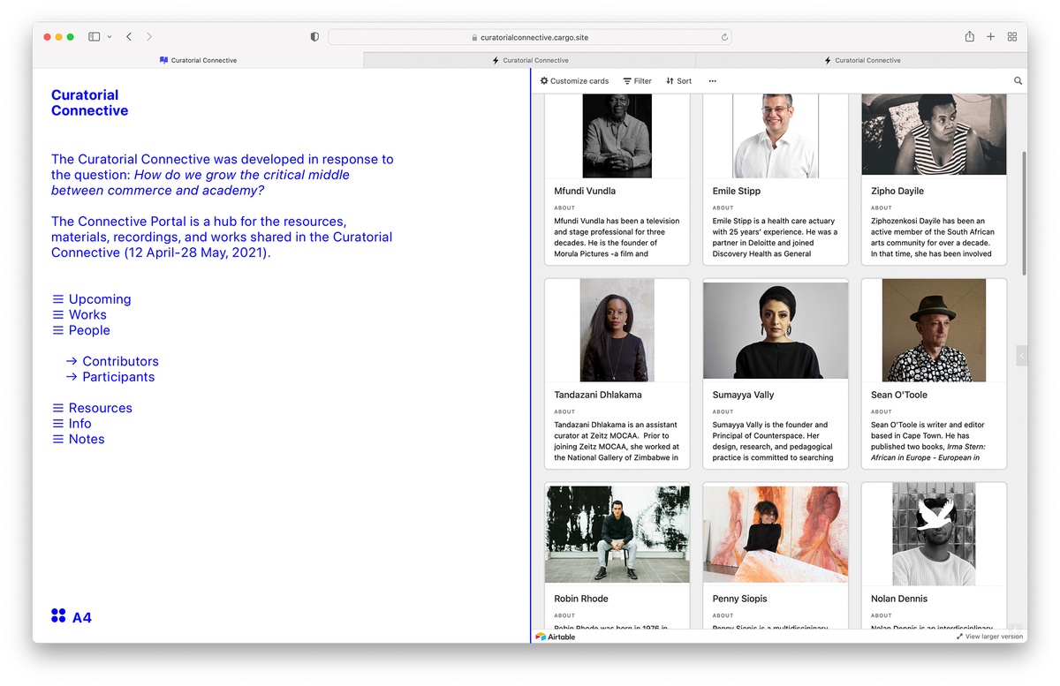Click the address bar URL field

pyautogui.click(x=530, y=37)
